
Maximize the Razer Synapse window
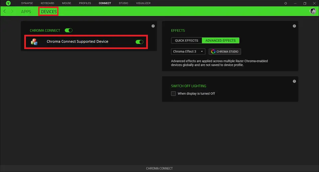pos(305,3)
